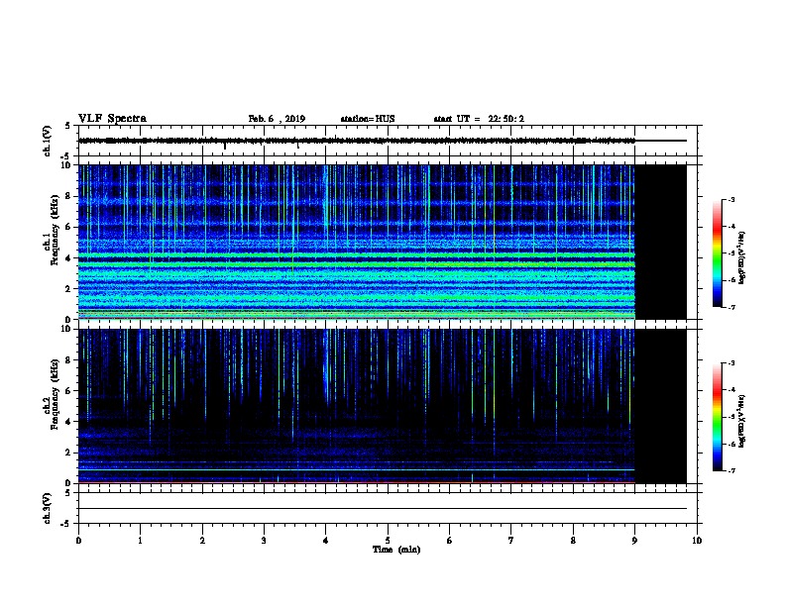This screenshot has height=606, width=785.
Task: Click the ch.1 color bar '-3' label
Action: [730, 200]
